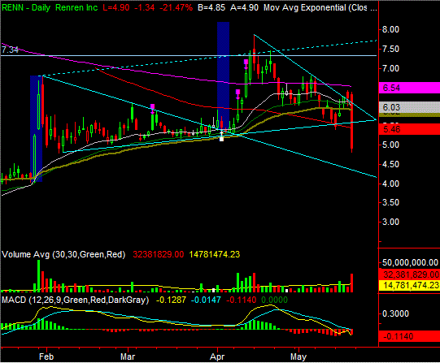
Task: Open the Volume Avg study label
Action: click(x=63, y=254)
